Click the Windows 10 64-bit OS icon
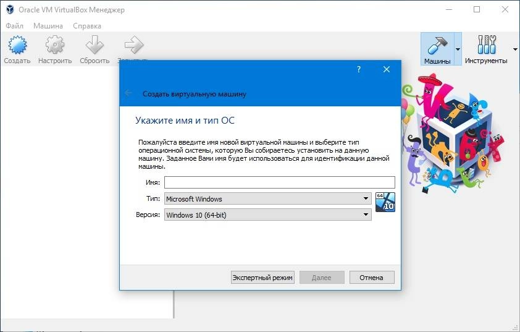The height and width of the screenshot is (332, 520). 385,202
